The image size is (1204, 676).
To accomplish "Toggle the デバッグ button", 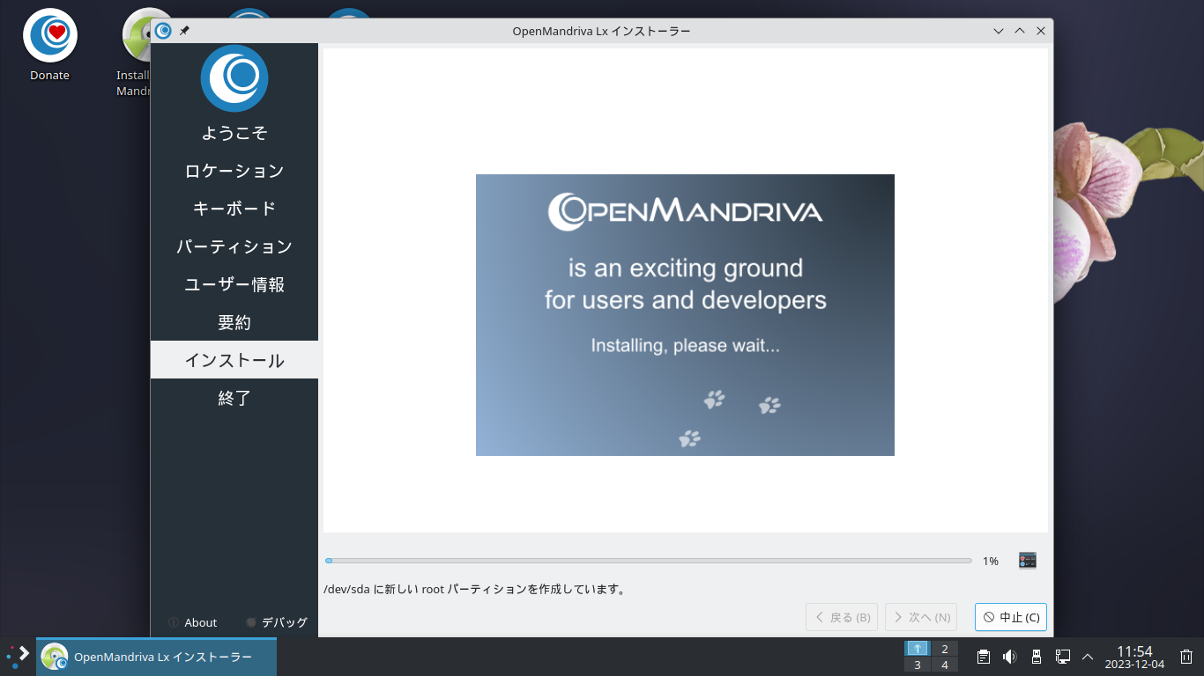I will coord(277,622).
